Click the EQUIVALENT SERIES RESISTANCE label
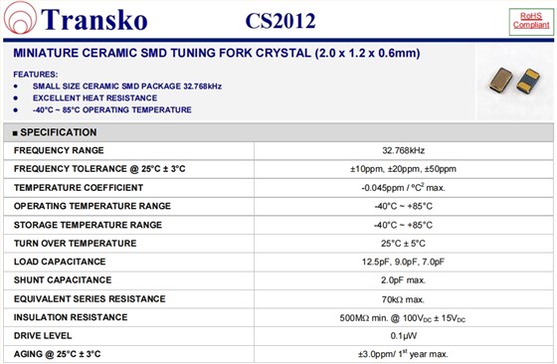Viewport: 557px width, 364px height. (x=90, y=299)
